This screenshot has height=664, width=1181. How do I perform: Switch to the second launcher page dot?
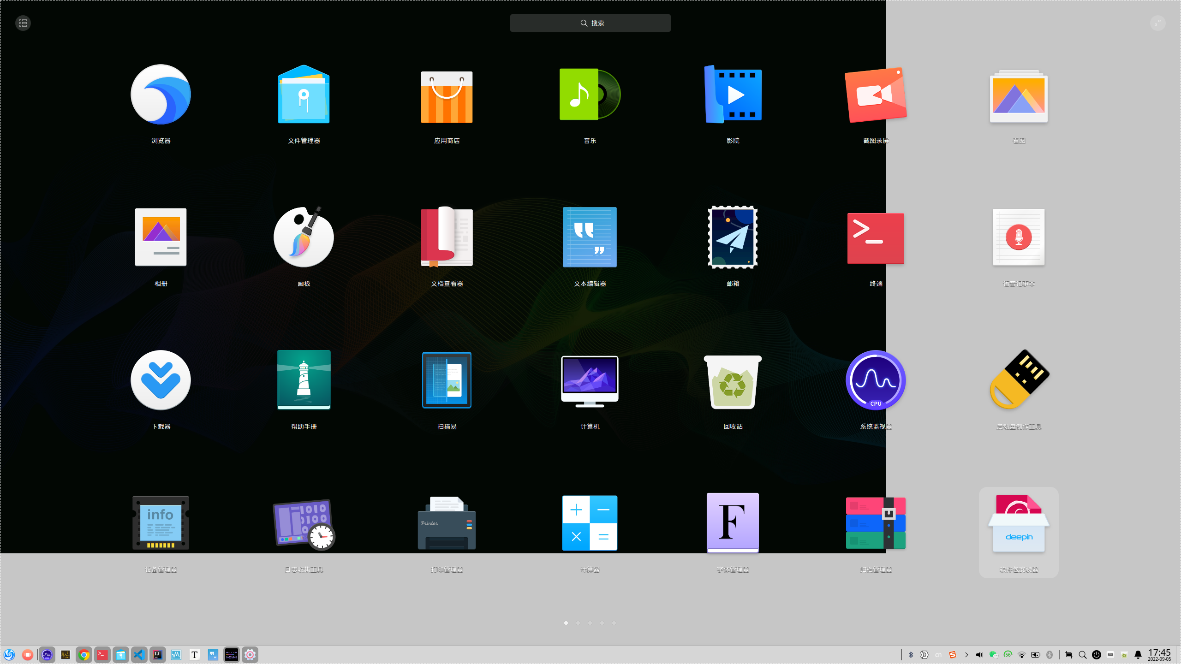tap(578, 623)
